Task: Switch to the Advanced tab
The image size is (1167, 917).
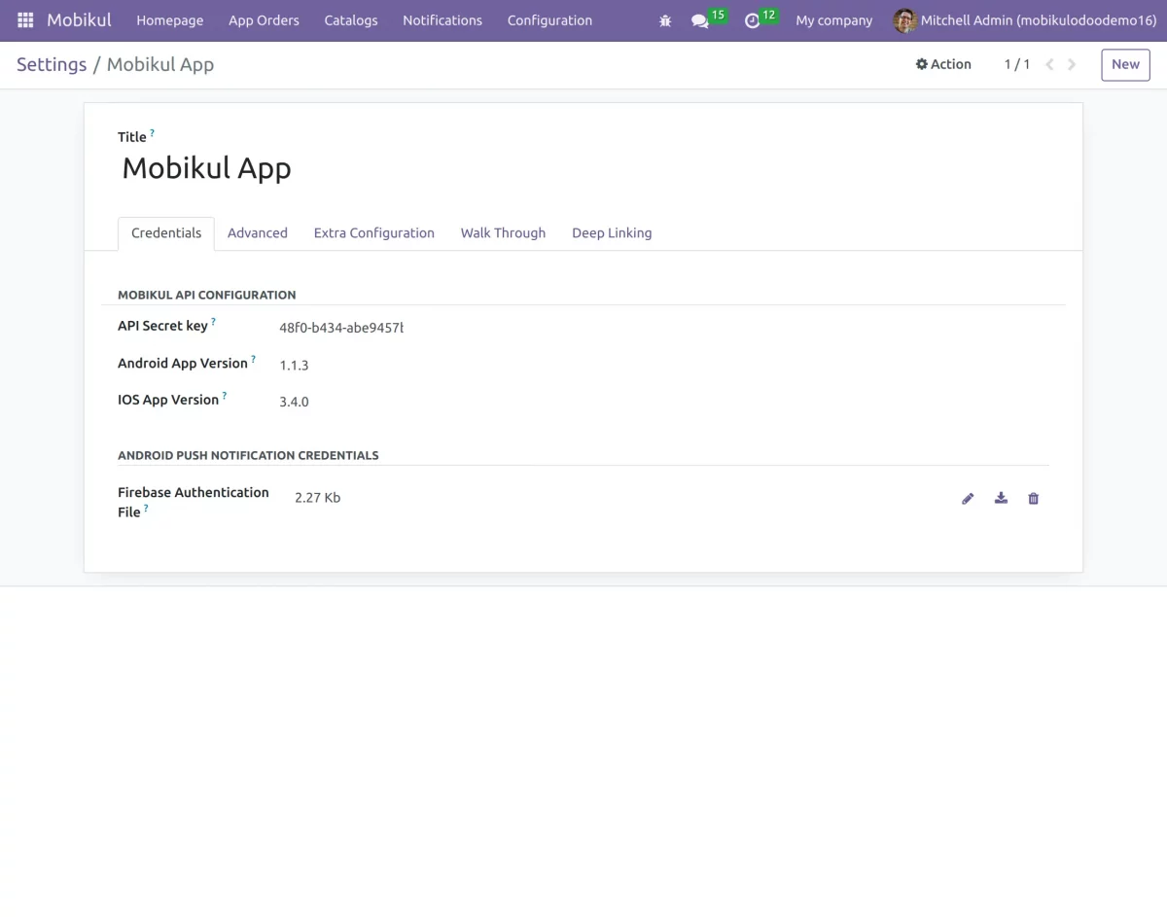Action: click(x=257, y=232)
